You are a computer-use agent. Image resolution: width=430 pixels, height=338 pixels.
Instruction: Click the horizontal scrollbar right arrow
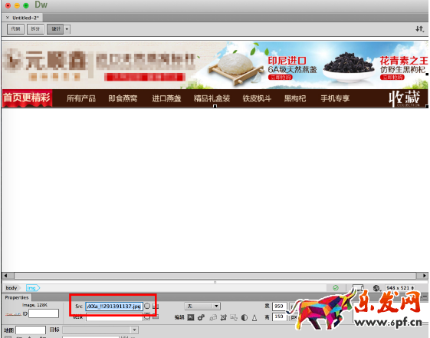424,275
